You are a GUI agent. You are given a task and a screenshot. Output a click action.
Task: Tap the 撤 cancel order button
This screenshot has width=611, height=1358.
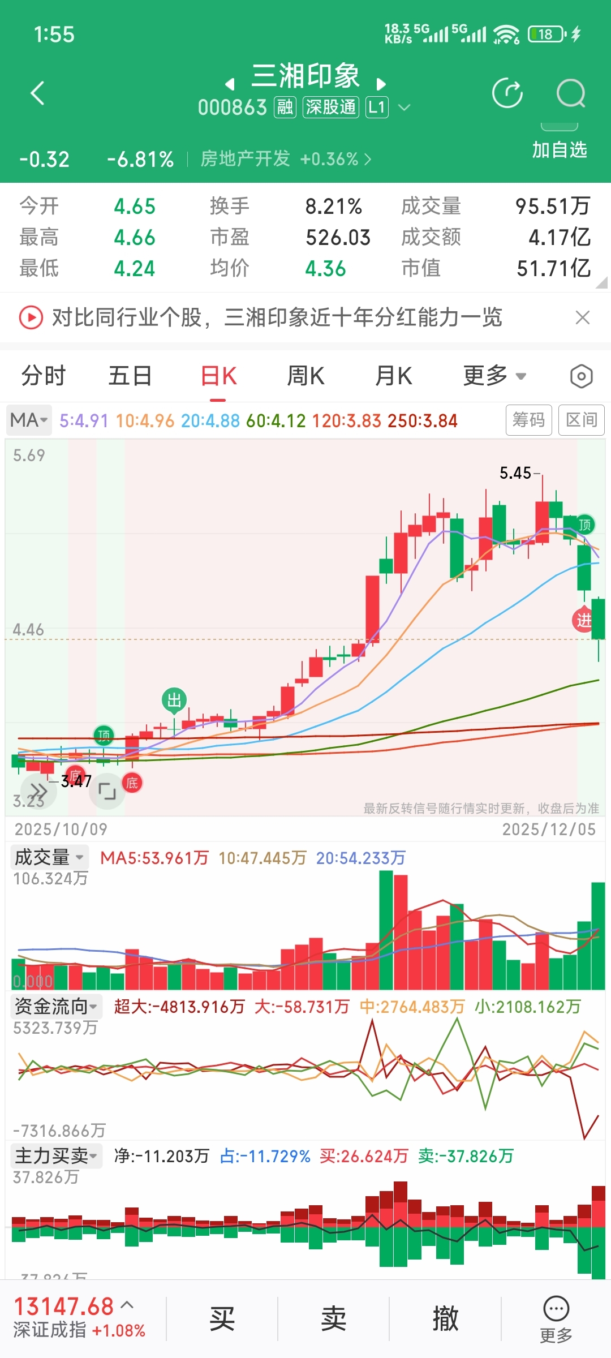pyautogui.click(x=445, y=1319)
